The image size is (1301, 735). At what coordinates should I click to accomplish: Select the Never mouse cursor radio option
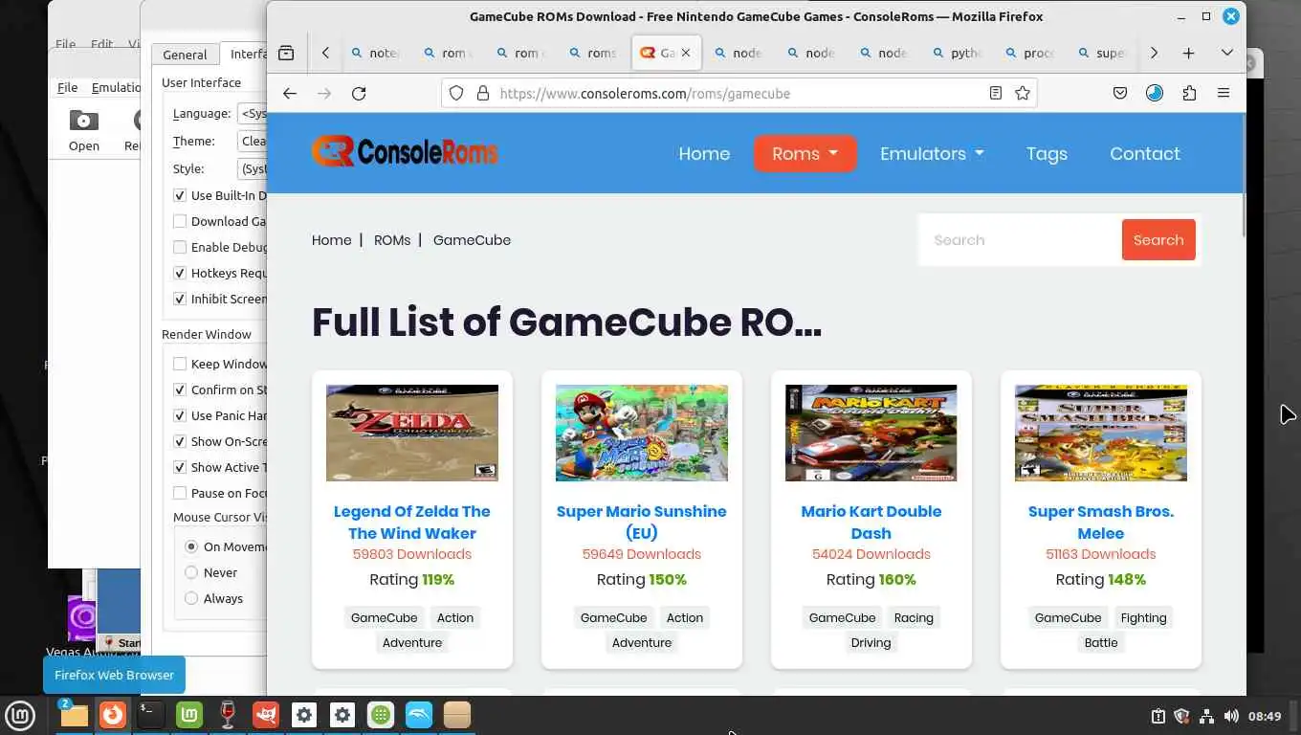[x=191, y=572]
